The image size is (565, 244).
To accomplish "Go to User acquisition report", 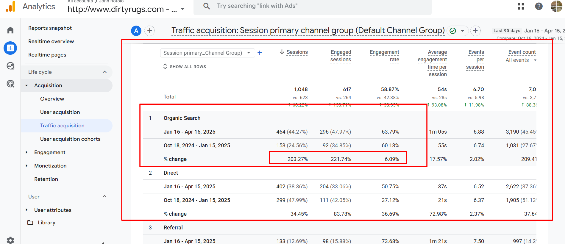I will (x=60, y=112).
